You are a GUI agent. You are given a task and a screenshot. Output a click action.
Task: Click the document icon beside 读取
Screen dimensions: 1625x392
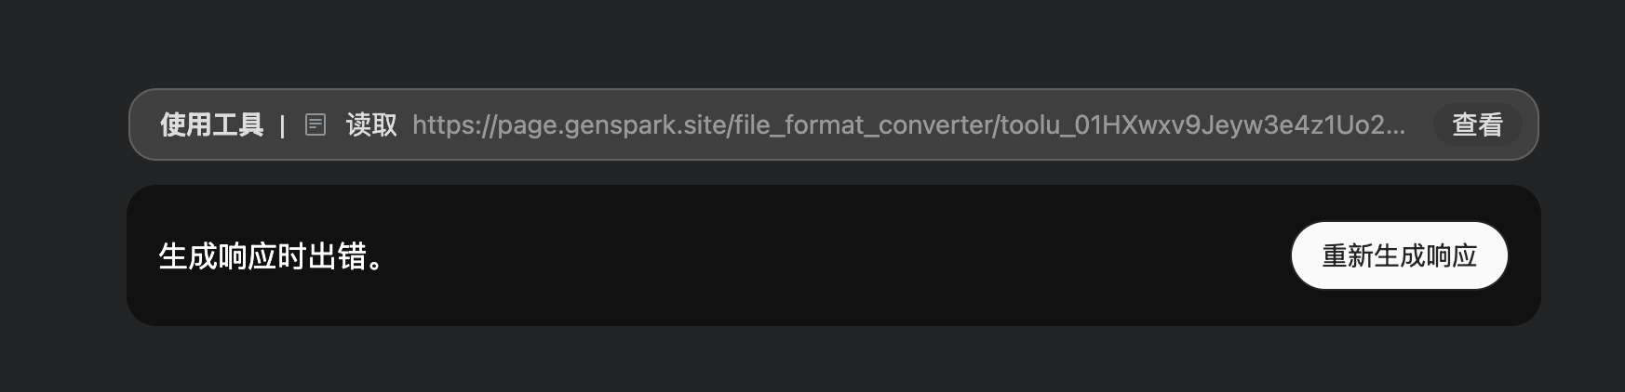click(x=316, y=124)
